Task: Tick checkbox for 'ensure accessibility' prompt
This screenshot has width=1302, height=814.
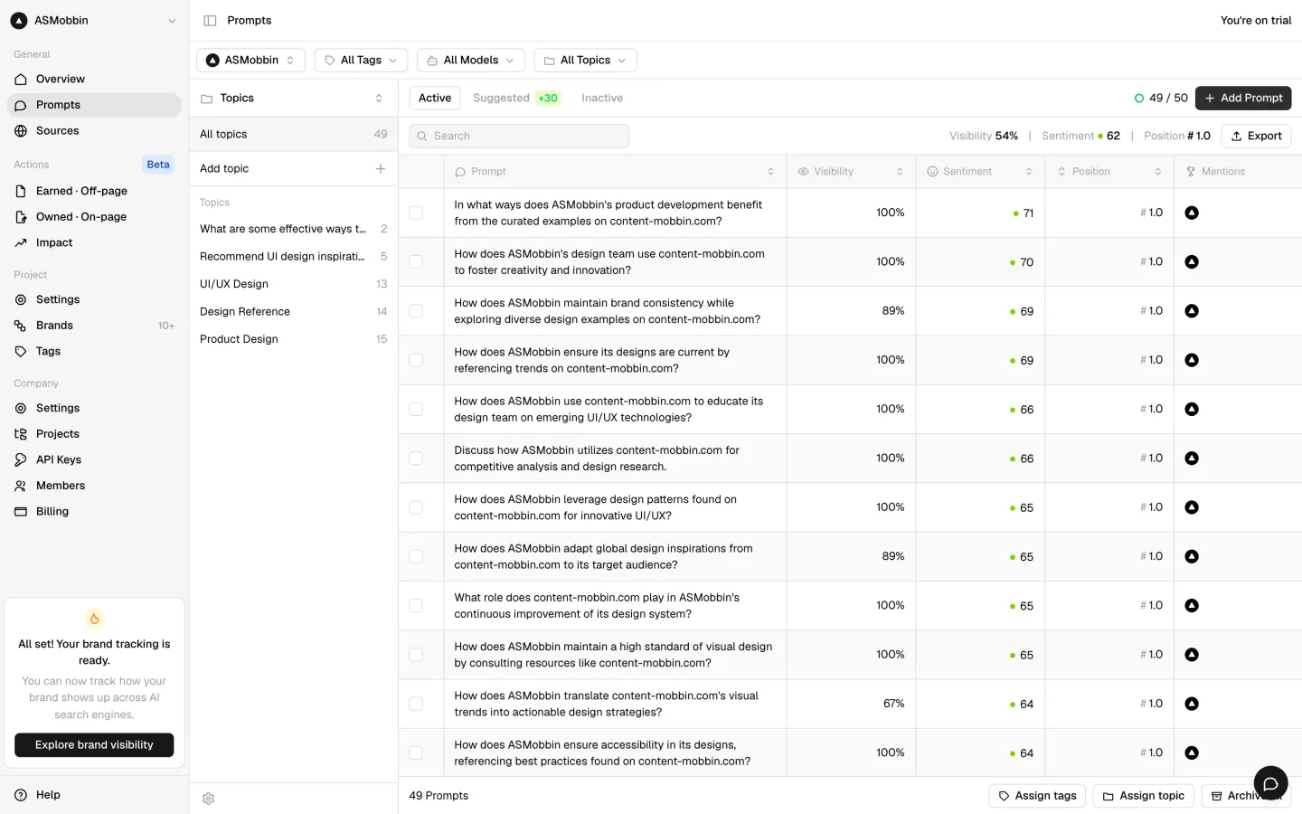Action: click(x=416, y=752)
